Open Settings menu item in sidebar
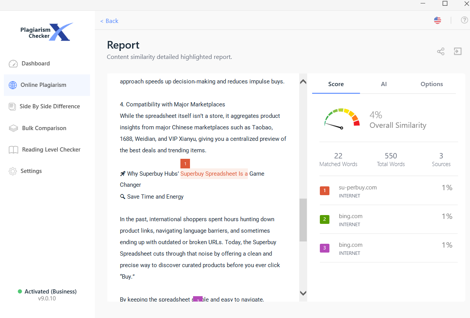 click(x=47, y=171)
